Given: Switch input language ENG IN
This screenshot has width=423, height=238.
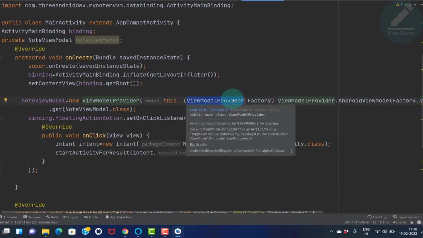Looking at the screenshot, I should 366,232.
